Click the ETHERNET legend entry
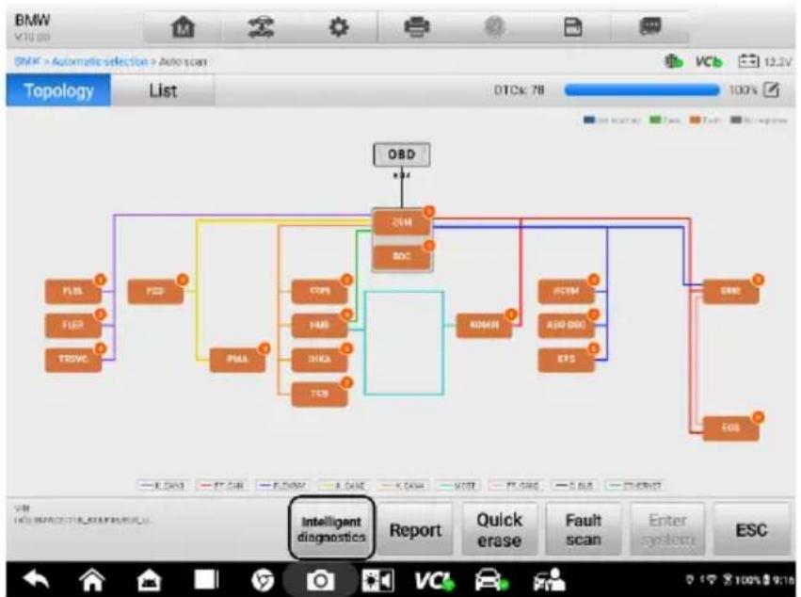Viewport: 801px width, 597px height. (635, 485)
